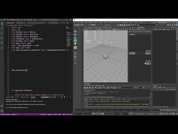This screenshot has height=134, width=178.
Task: Open the Windows menu in Maya
Action: coord(100,22)
